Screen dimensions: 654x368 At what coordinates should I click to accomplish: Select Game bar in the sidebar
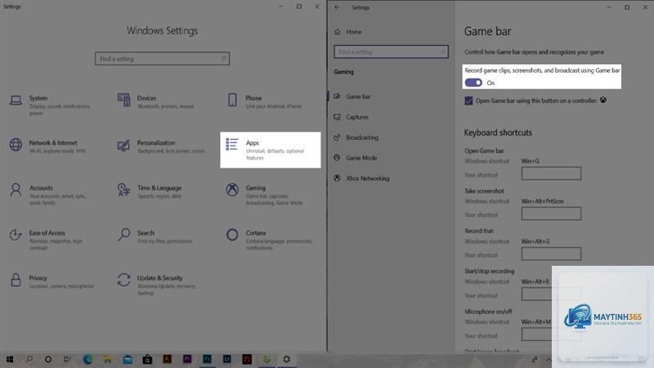pos(352,96)
